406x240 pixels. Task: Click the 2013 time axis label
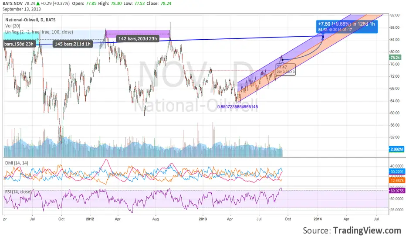[203, 219]
